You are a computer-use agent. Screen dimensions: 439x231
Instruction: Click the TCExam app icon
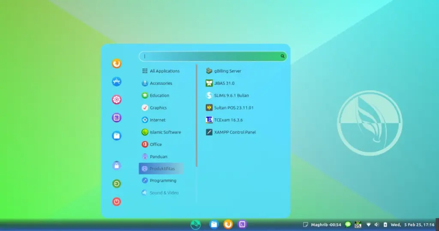(209, 120)
